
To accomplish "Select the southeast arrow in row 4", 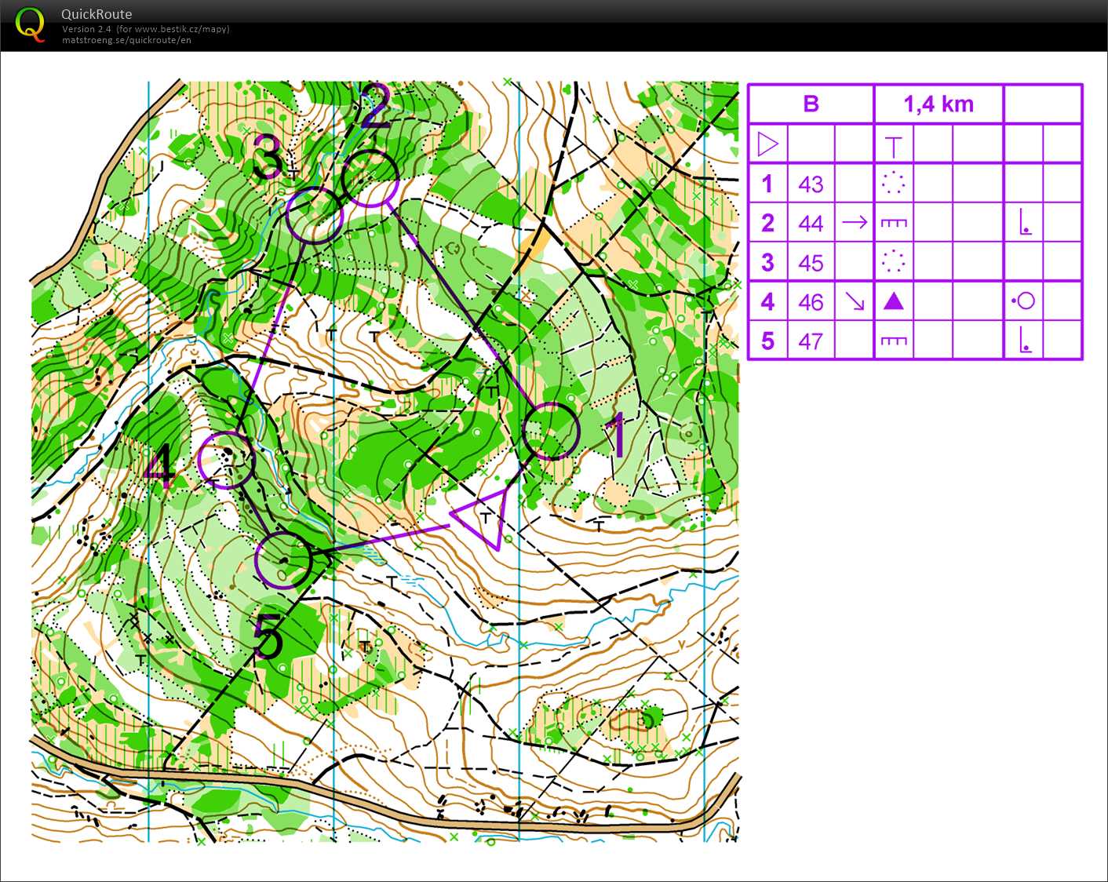I will coord(854,301).
